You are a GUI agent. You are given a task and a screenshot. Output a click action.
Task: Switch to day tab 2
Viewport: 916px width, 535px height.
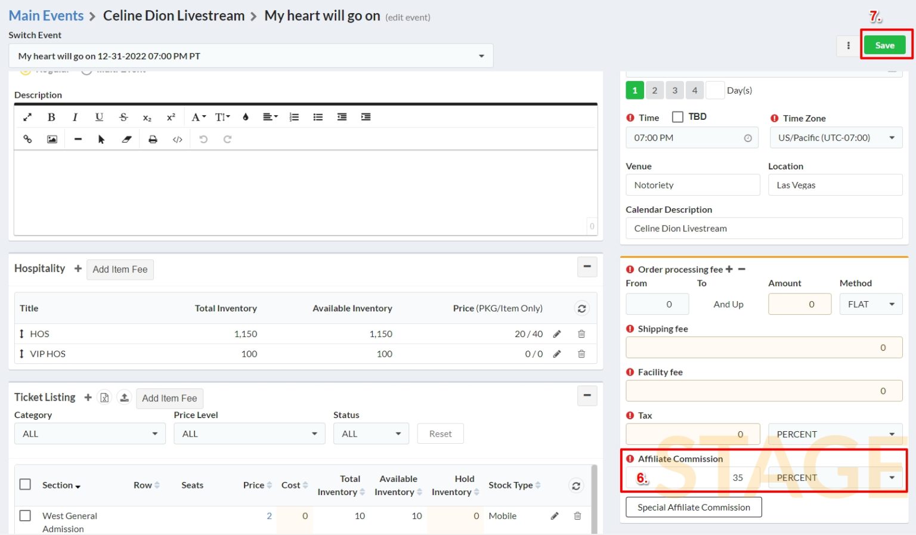(x=654, y=90)
